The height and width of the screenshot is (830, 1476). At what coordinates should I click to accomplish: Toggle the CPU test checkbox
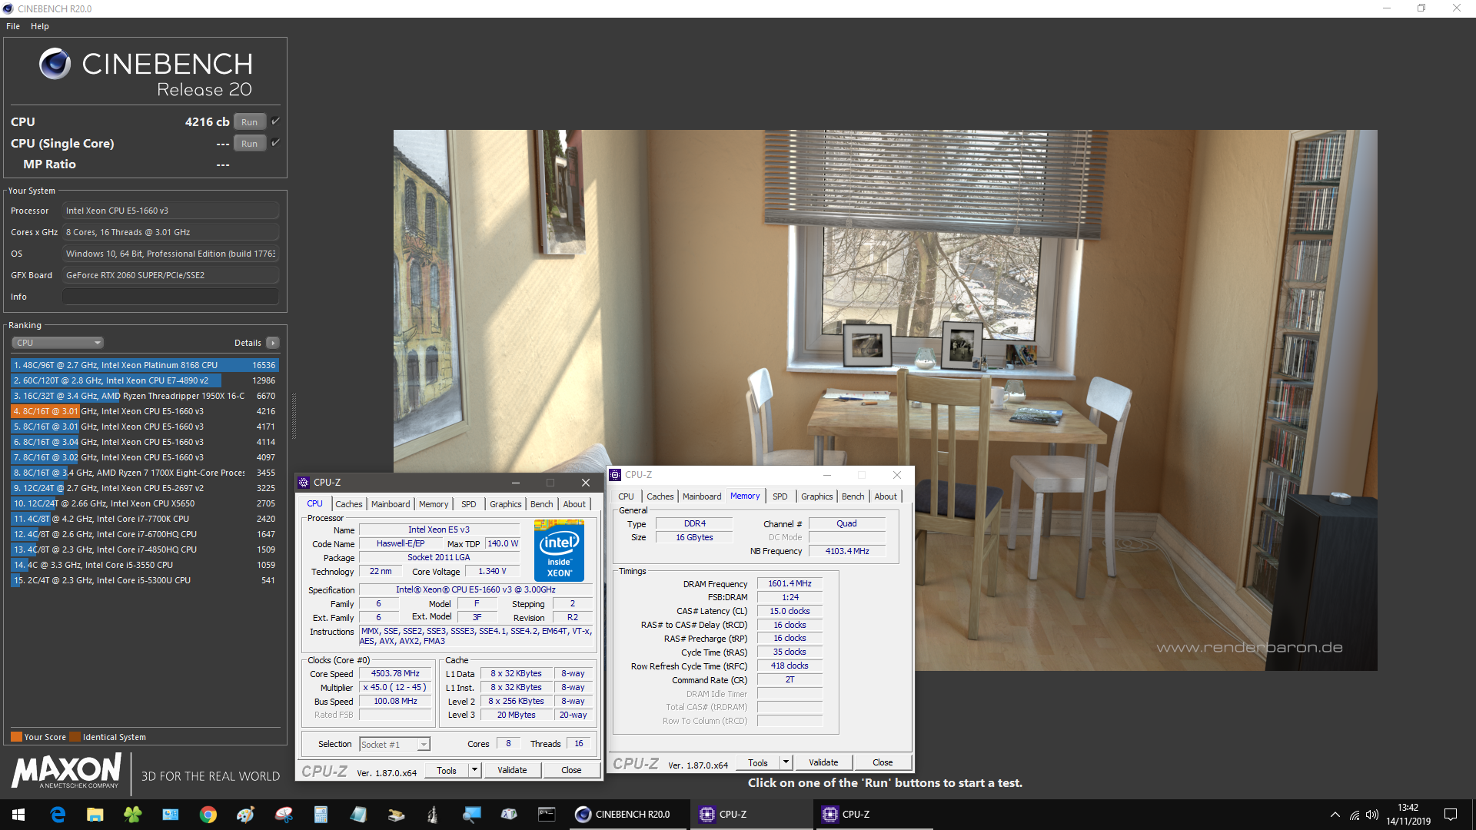(x=275, y=121)
